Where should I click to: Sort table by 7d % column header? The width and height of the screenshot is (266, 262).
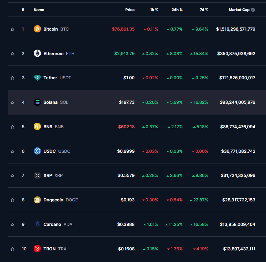tap(204, 10)
